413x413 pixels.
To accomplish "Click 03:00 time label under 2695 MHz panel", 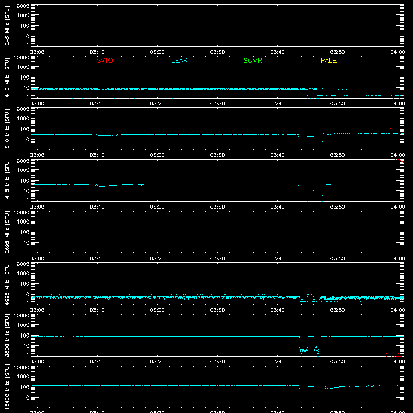I will point(37,259).
